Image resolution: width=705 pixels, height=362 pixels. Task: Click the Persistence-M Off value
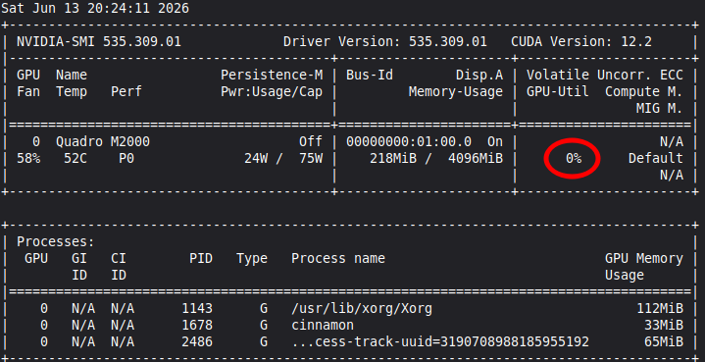pyautogui.click(x=311, y=142)
